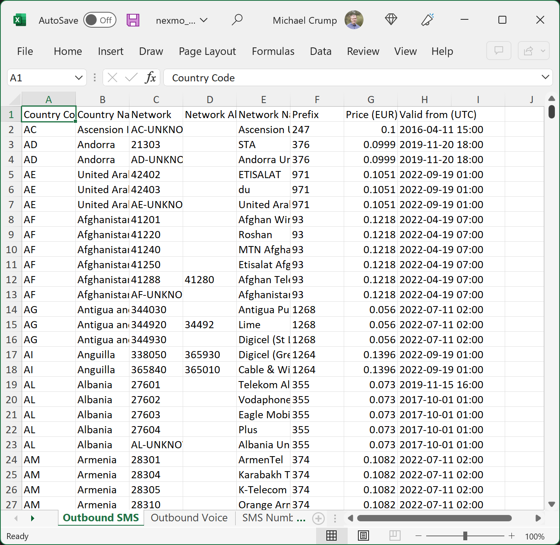Viewport: 560px width, 545px height.
Task: Open the File menu
Action: pyautogui.click(x=25, y=51)
